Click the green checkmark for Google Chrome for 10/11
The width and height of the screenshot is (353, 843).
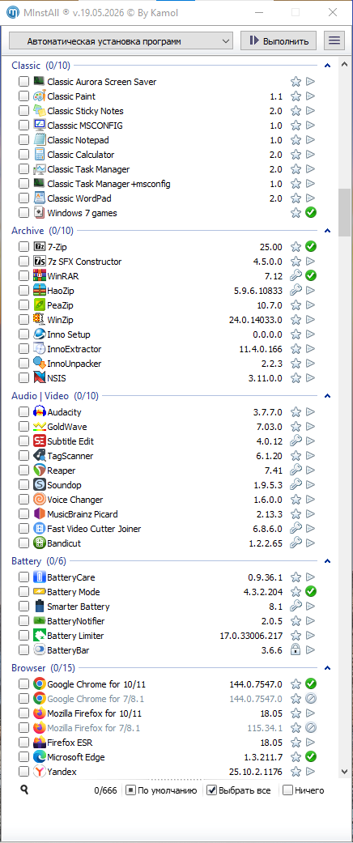[x=311, y=683]
